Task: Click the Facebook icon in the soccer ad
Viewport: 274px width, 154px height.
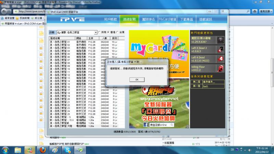Action: pyautogui.click(x=146, y=125)
